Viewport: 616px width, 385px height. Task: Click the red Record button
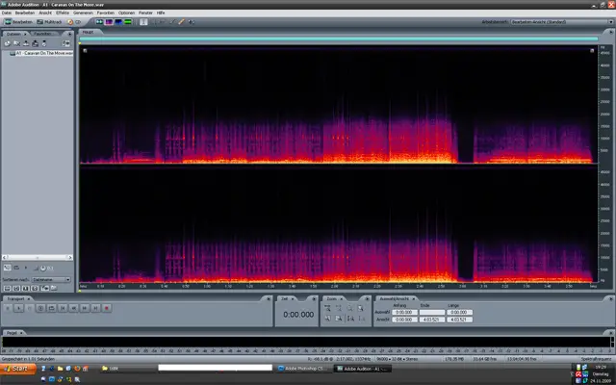tap(107, 308)
